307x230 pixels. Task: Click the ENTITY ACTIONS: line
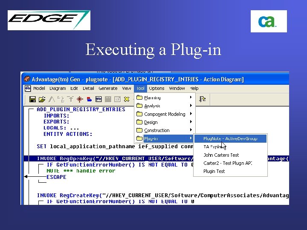68,134
